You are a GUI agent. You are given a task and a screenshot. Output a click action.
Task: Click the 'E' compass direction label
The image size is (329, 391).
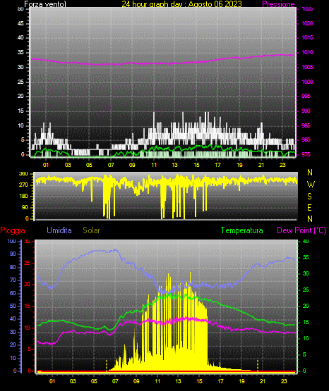coord(309,208)
